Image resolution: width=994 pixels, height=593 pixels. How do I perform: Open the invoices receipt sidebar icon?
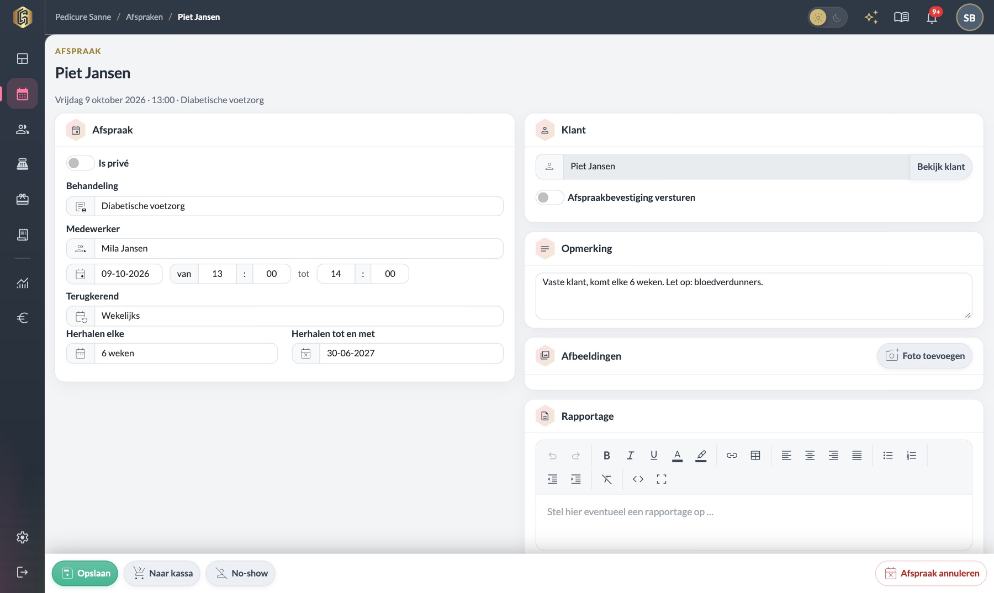[x=23, y=234]
